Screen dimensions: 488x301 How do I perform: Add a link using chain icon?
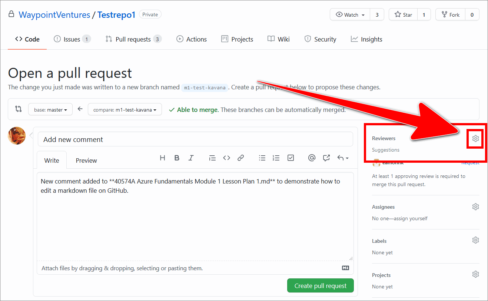tap(241, 158)
